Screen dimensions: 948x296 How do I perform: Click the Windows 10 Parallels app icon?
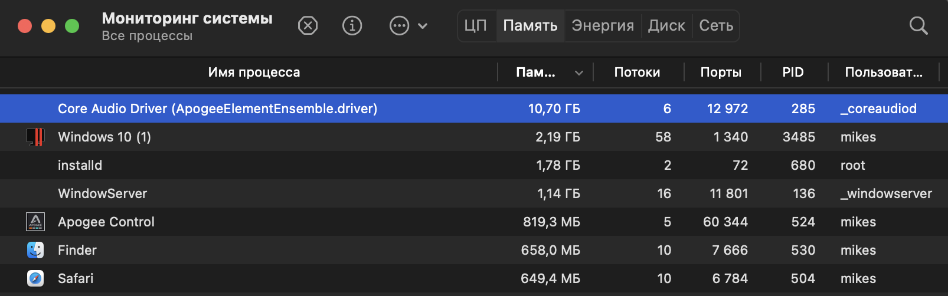[35, 137]
